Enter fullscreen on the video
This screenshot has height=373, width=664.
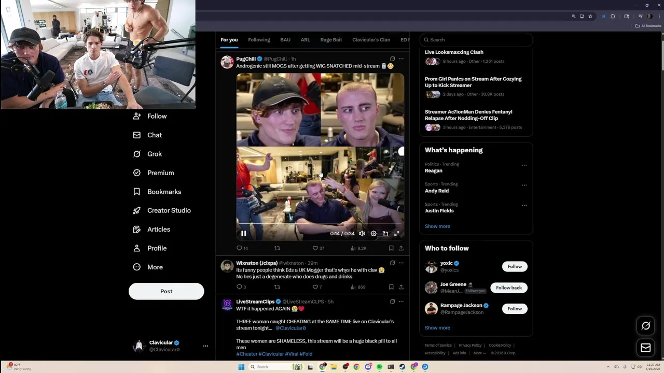[397, 234]
